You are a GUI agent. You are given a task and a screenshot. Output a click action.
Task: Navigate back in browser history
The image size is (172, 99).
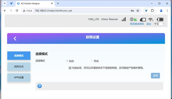pyautogui.click(x=5, y=11)
